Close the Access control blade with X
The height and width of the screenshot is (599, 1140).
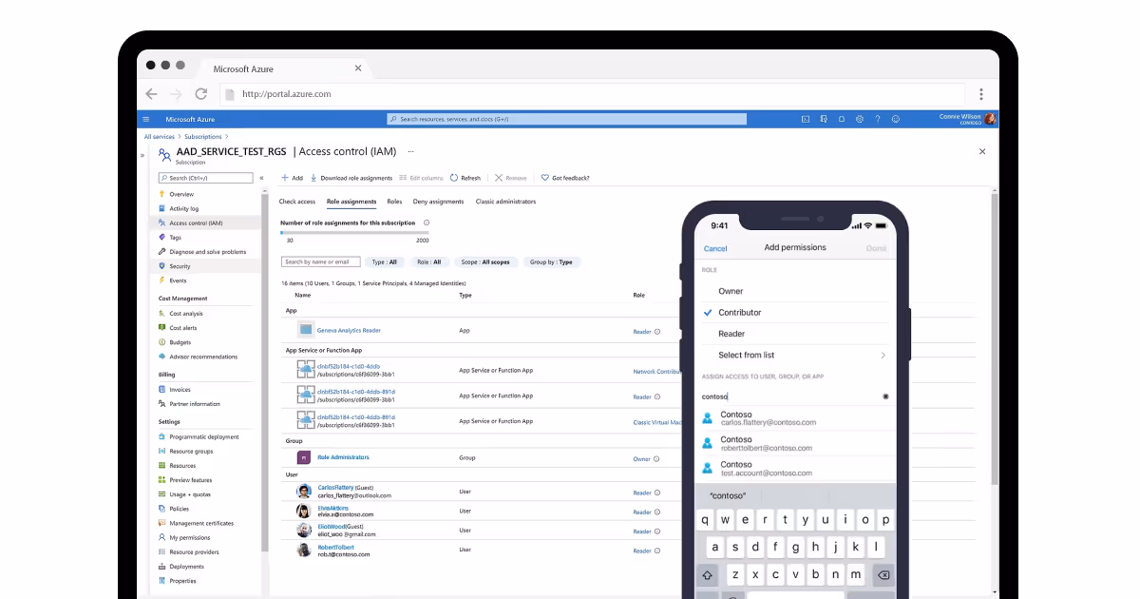click(x=982, y=151)
